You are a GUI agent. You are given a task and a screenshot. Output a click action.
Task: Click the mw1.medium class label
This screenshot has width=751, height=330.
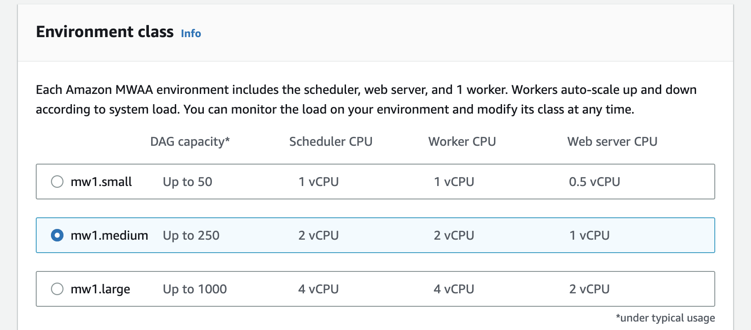[109, 235]
